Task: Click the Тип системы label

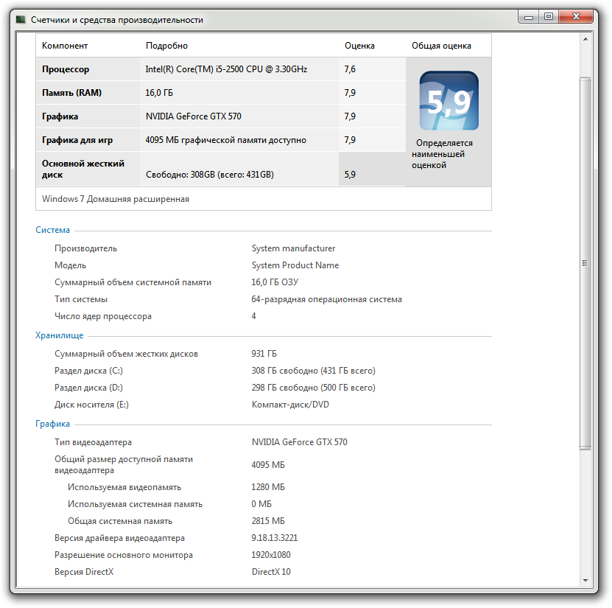Action: (x=81, y=299)
